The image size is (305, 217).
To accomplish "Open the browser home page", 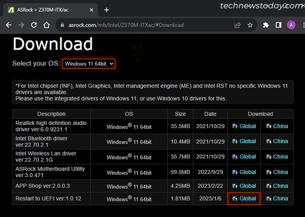I will tap(47, 25).
